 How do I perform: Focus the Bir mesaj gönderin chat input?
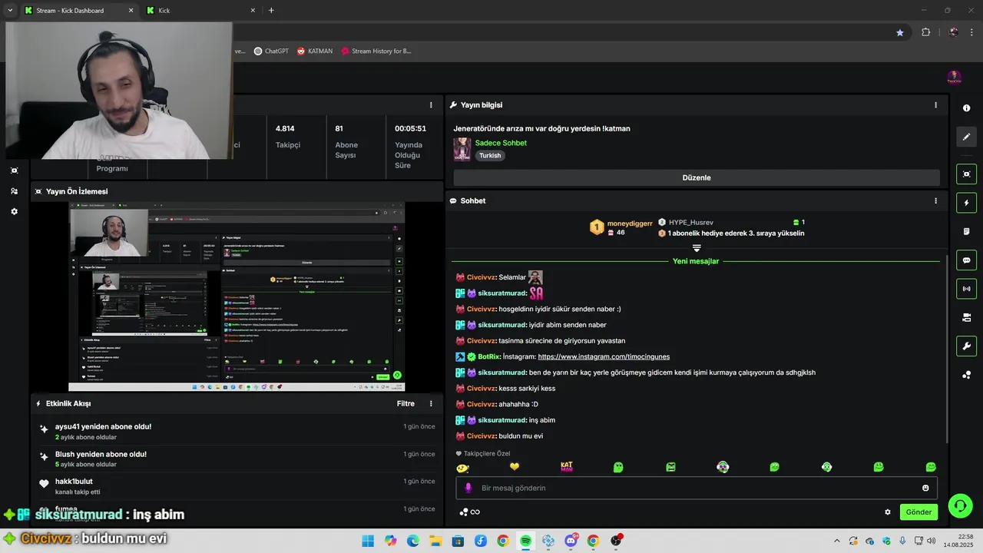pyautogui.click(x=697, y=488)
